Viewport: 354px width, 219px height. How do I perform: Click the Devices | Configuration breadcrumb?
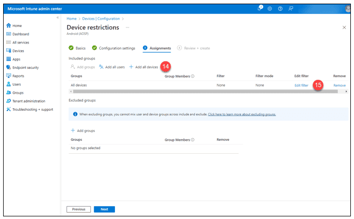(x=101, y=19)
